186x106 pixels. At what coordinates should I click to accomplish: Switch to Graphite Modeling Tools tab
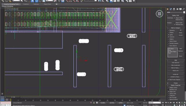point(11,4)
